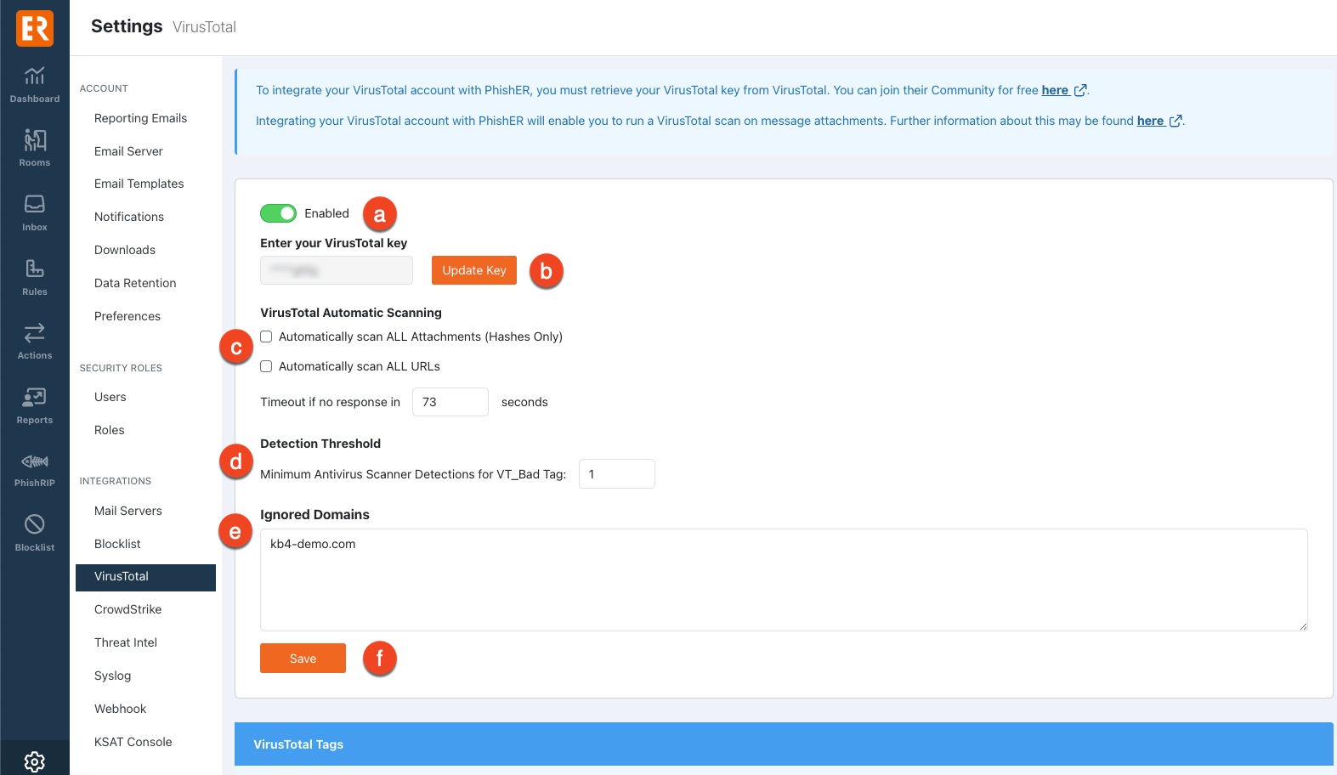Open Downloads settings
This screenshot has height=775, width=1337.
click(125, 250)
